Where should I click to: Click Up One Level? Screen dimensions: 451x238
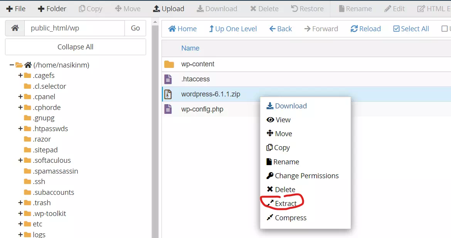(x=233, y=29)
